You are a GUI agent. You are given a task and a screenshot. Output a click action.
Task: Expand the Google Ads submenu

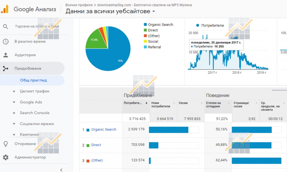[x=14, y=102]
